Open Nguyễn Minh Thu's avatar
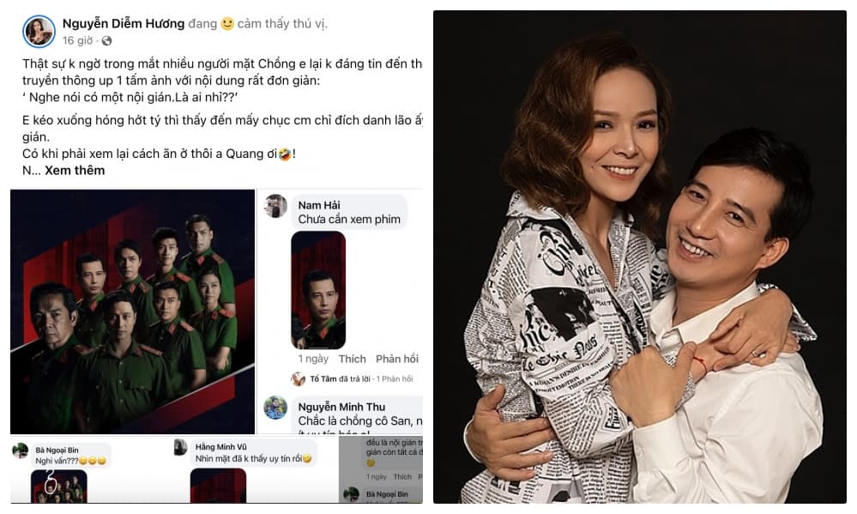 pos(275,407)
